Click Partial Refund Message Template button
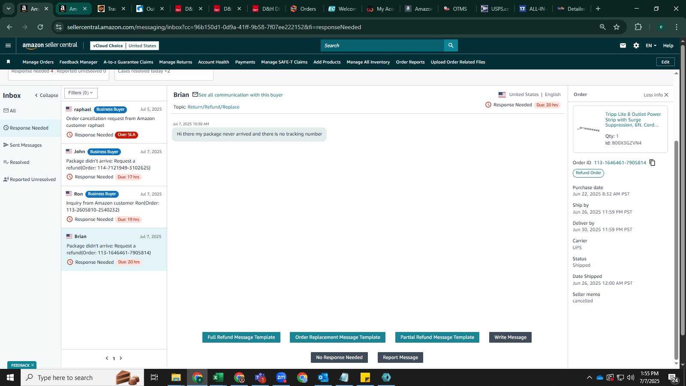 (x=437, y=337)
